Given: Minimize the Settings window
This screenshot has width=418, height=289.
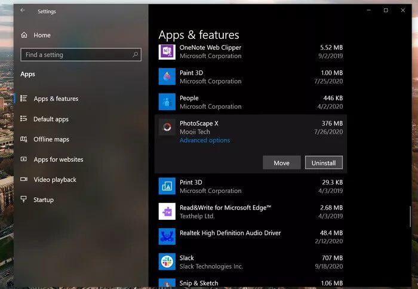Looking at the screenshot, I should click(368, 10).
